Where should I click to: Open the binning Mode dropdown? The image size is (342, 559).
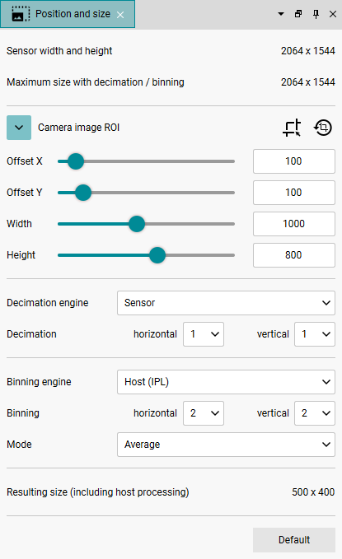[x=226, y=445]
